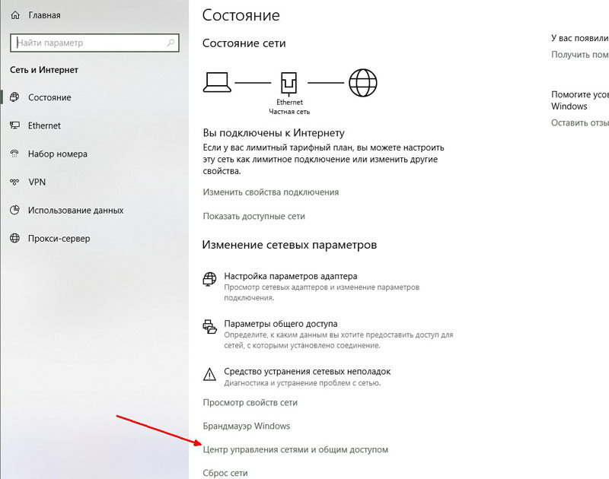Open Центр управления сетями и общим доступом
The height and width of the screenshot is (479, 609).
(x=295, y=449)
